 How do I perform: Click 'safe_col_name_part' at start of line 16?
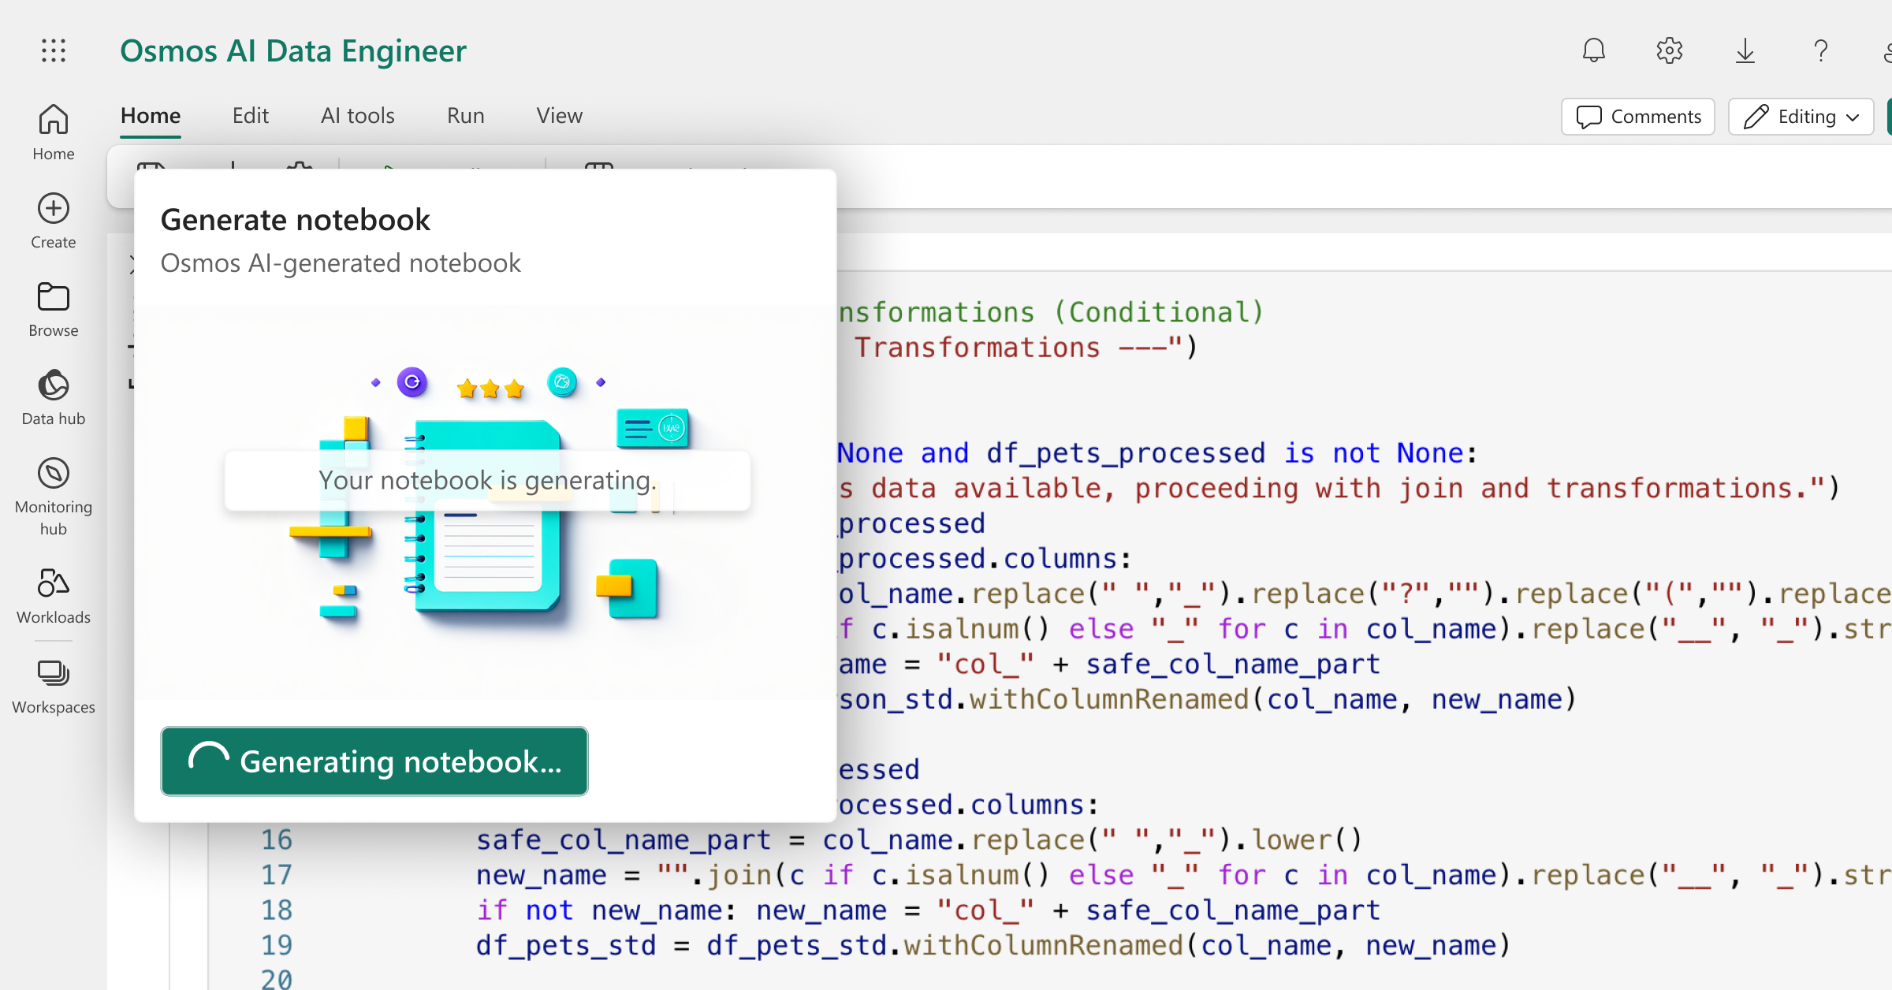click(x=624, y=840)
